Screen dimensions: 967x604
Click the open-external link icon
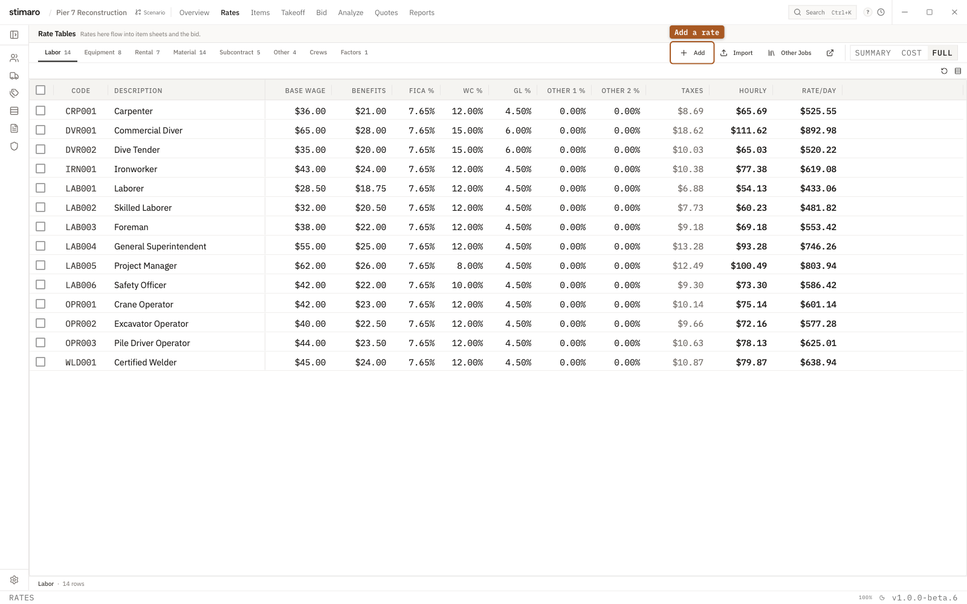click(x=830, y=53)
